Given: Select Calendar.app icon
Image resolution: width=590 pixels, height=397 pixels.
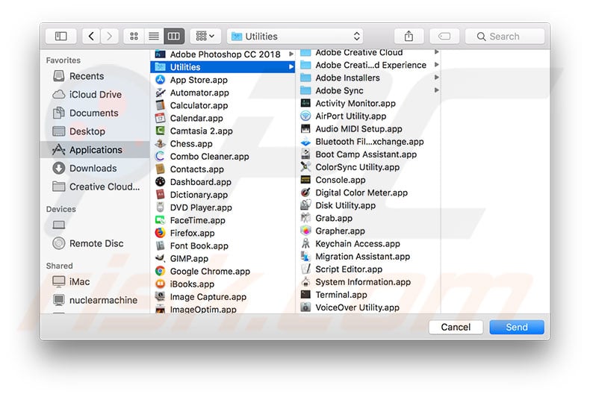Looking at the screenshot, I should (161, 118).
